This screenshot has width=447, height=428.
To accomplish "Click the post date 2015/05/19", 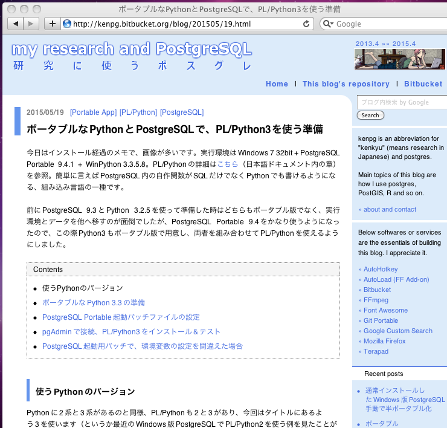I will click(45, 112).
